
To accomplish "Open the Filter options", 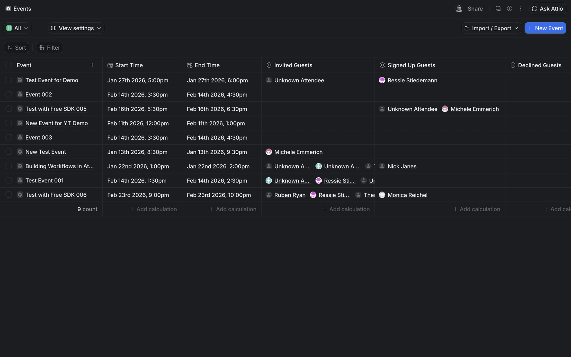I will click(x=50, y=48).
